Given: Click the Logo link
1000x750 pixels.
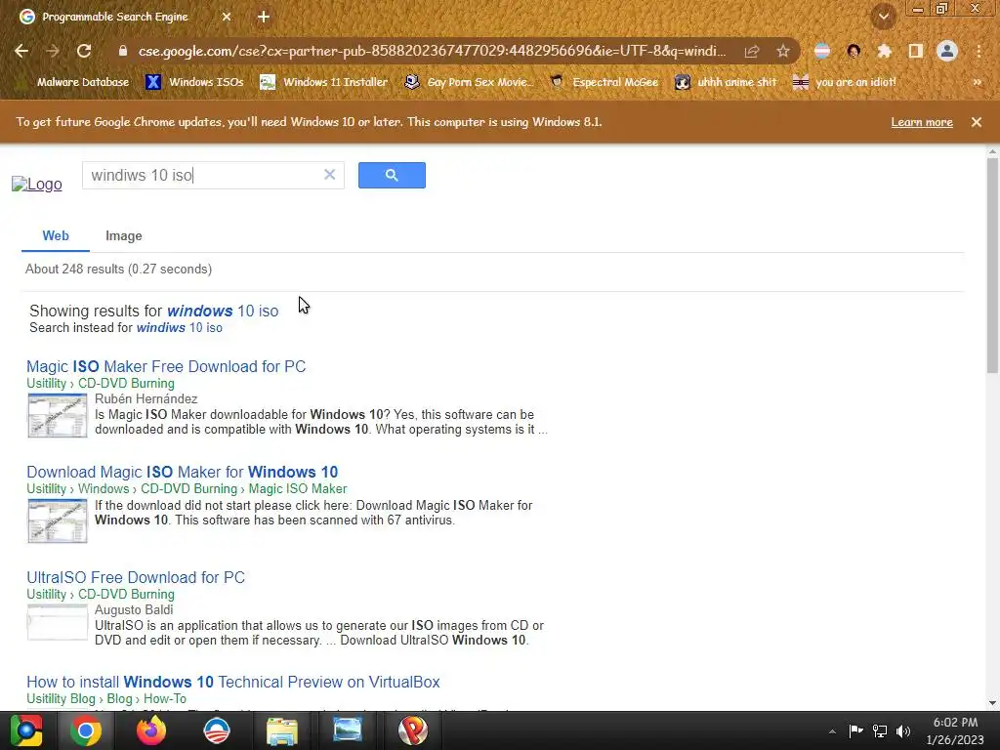Looking at the screenshot, I should point(37,185).
